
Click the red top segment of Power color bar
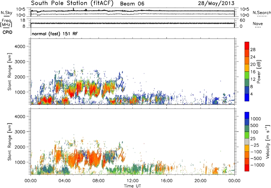coord(247,45)
